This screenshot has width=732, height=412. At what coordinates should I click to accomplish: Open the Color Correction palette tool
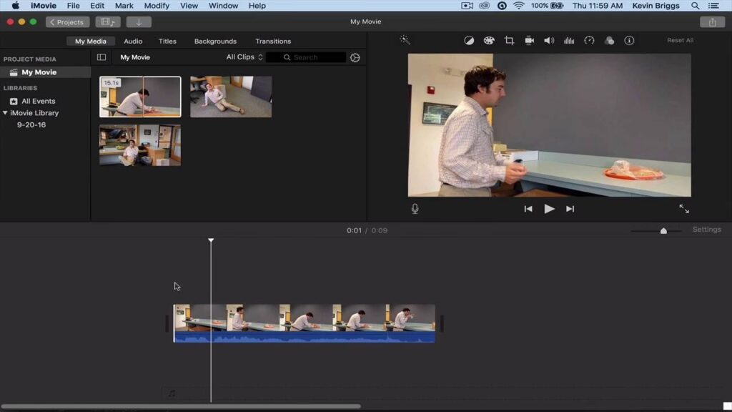[x=489, y=41]
